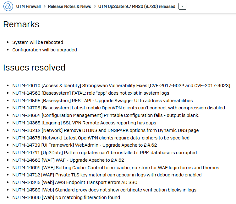Click the Issues resolved heading
The height and width of the screenshot is (204, 236).
[x=34, y=68]
